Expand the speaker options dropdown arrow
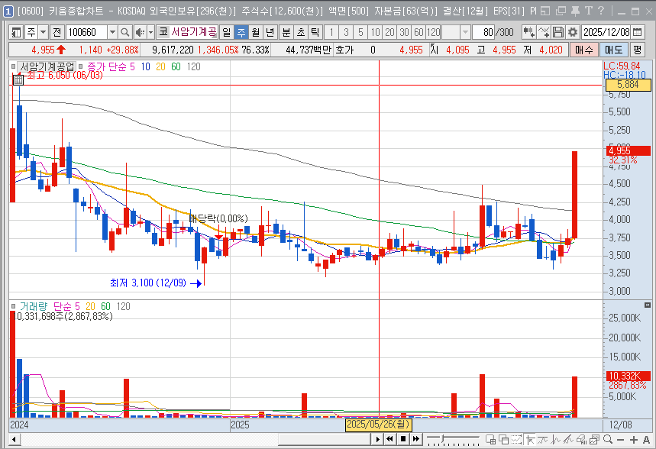The image size is (656, 449). (150, 32)
